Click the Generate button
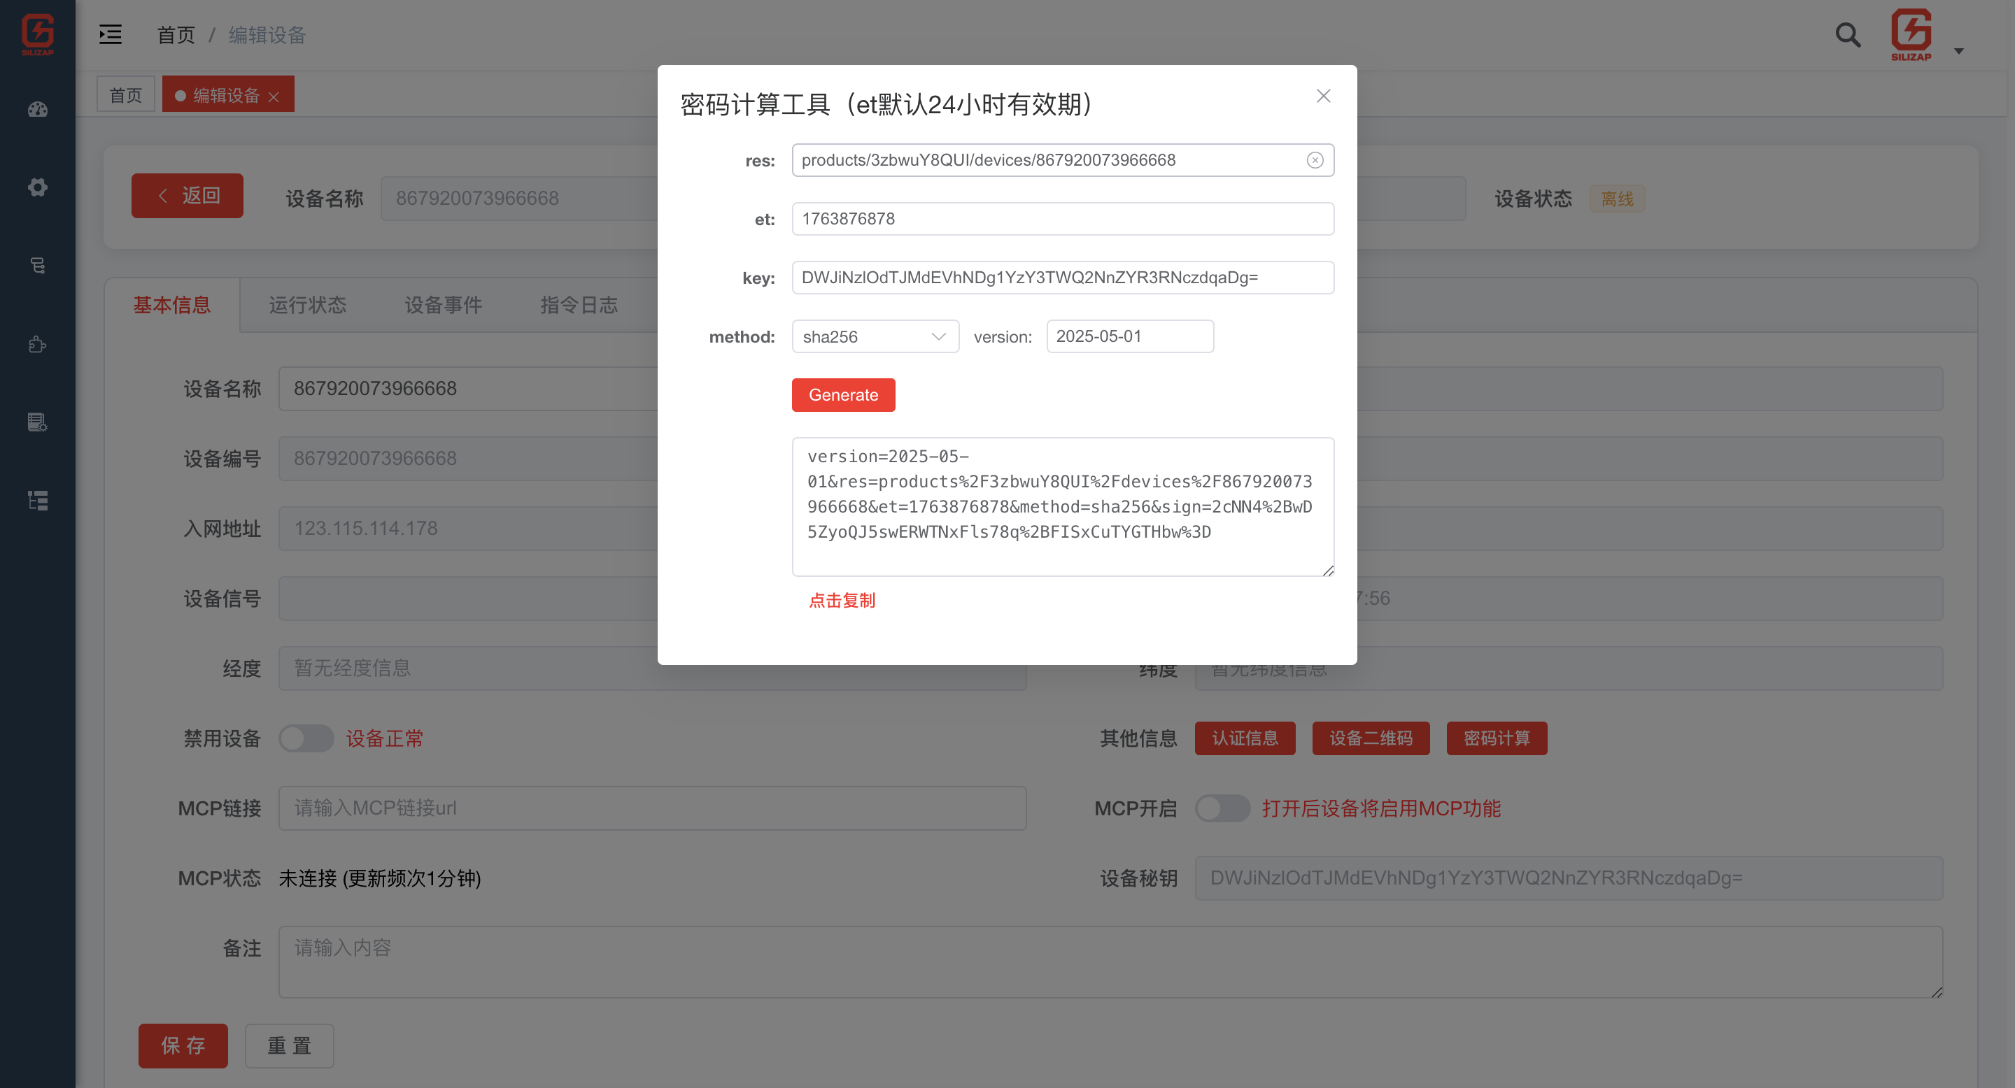 tap(843, 394)
